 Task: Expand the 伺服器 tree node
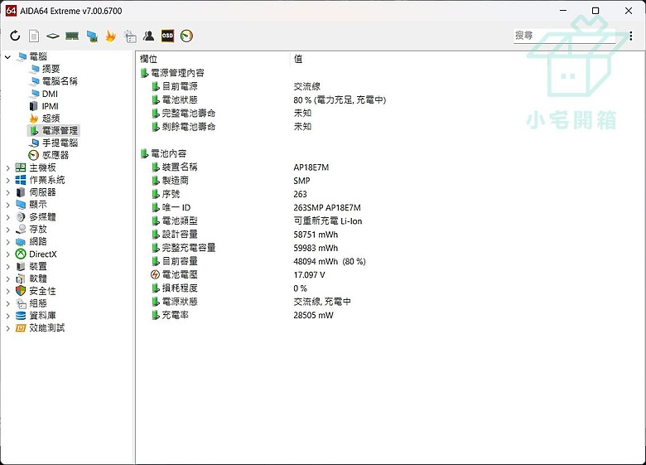tap(7, 192)
